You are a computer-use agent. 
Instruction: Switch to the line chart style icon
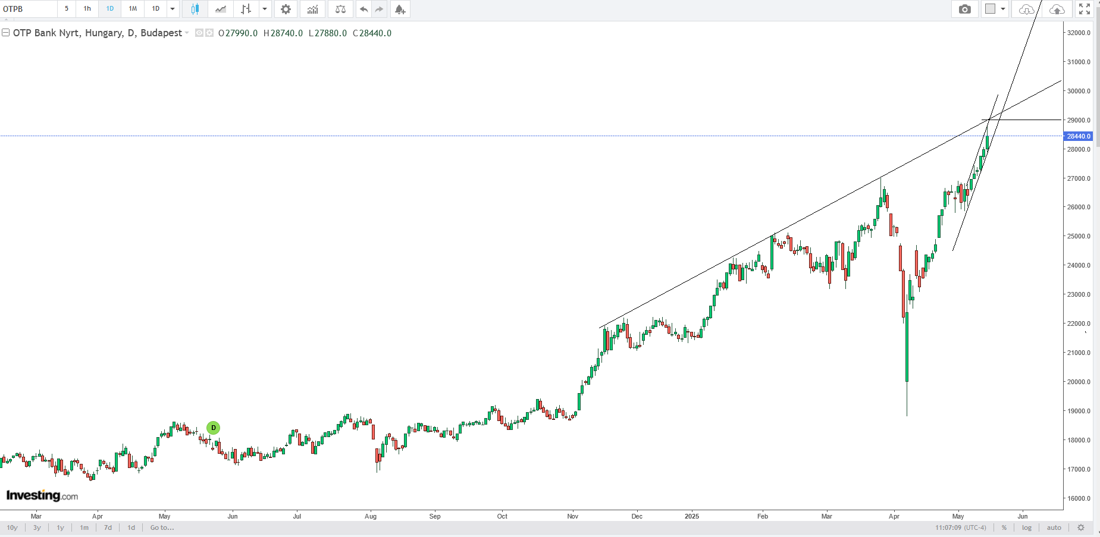coord(221,9)
